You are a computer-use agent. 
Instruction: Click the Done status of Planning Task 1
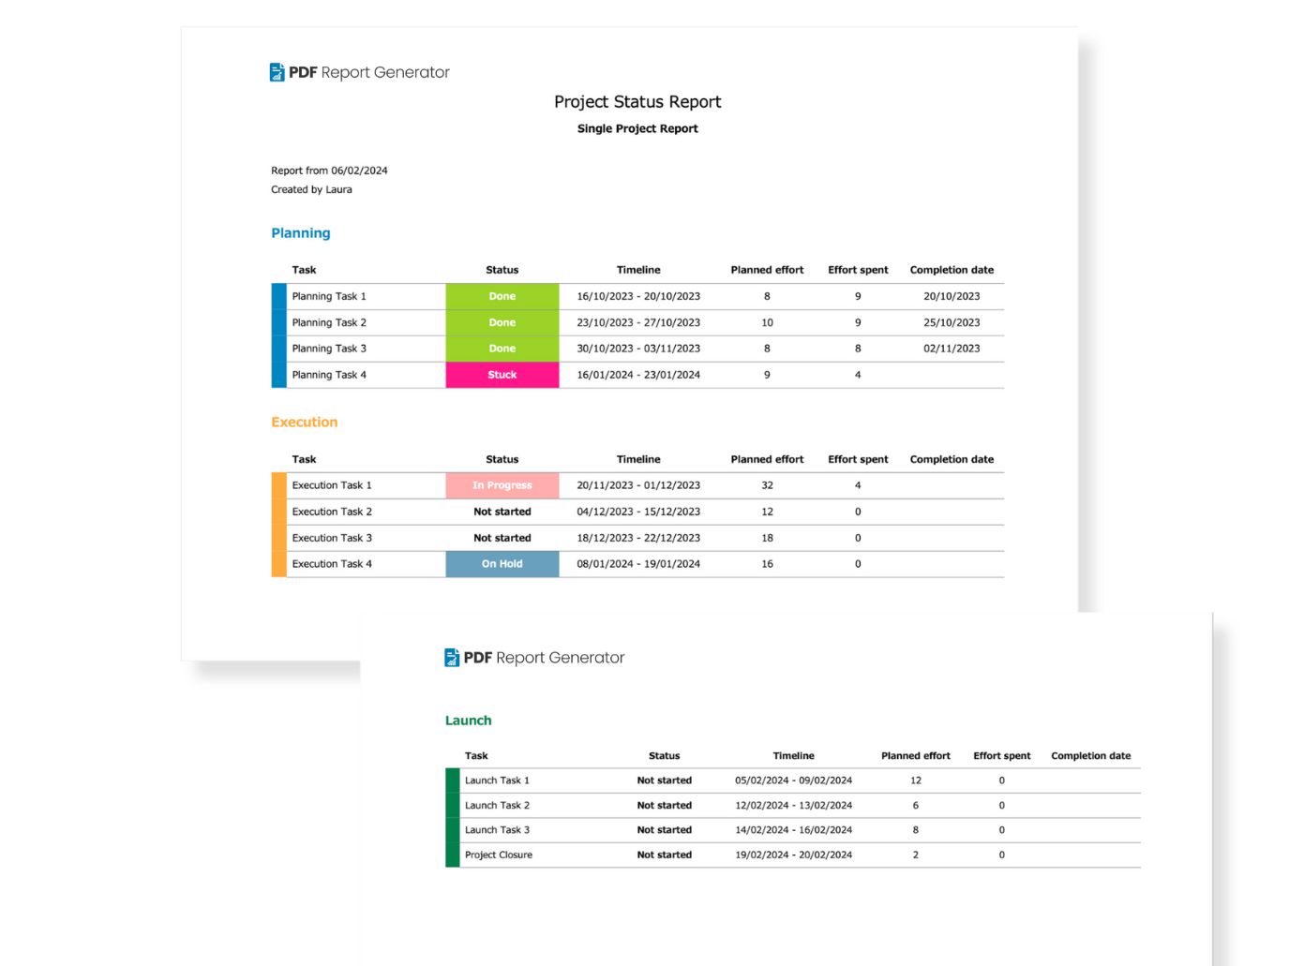point(502,296)
